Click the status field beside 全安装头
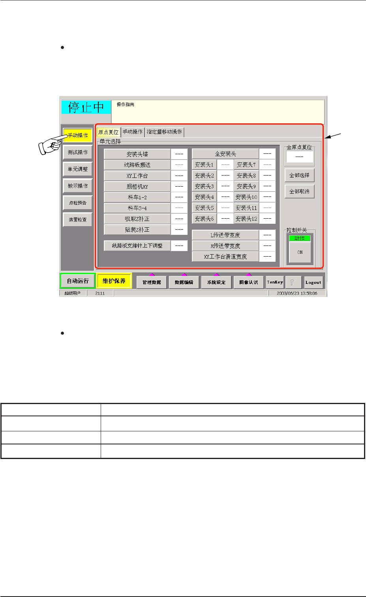The height and width of the screenshot is (597, 366). pyautogui.click(x=267, y=154)
